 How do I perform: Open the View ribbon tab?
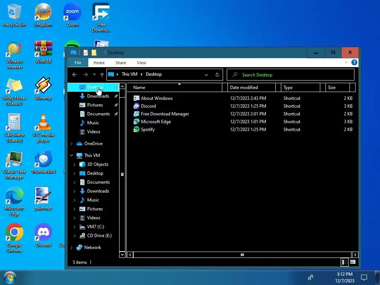(141, 62)
